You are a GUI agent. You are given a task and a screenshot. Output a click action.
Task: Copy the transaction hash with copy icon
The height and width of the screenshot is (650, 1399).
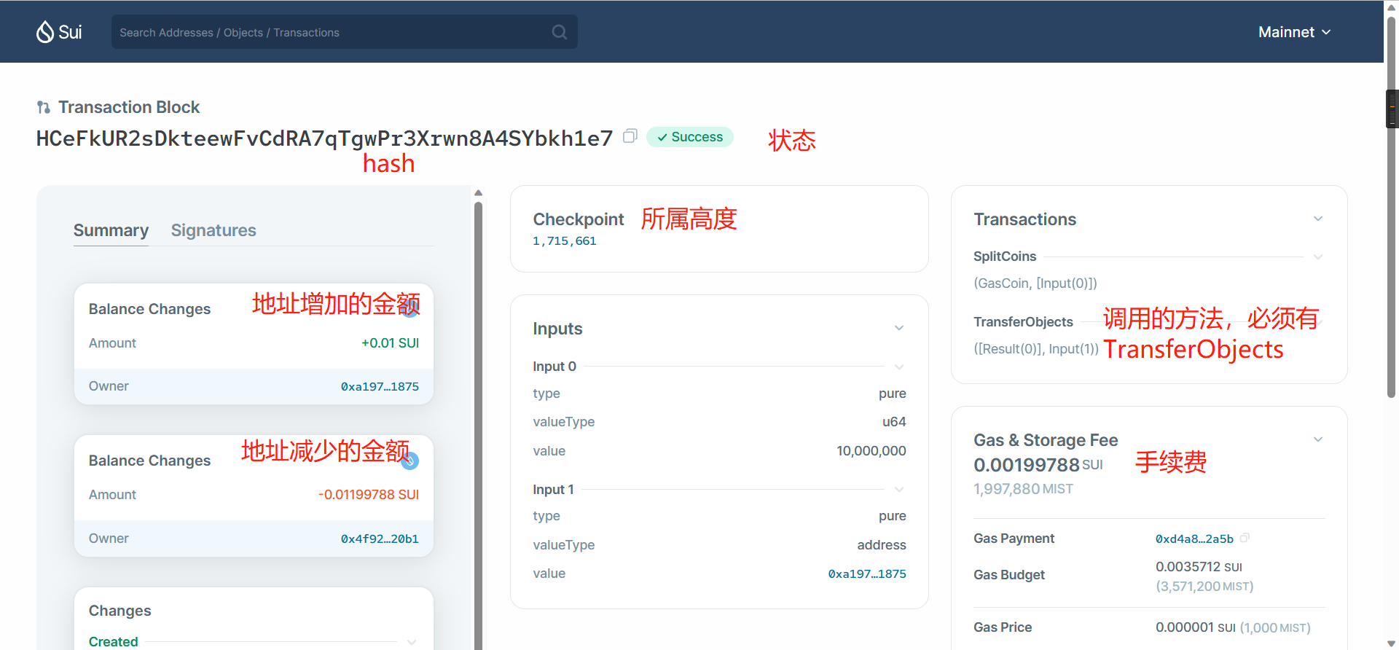(x=630, y=136)
